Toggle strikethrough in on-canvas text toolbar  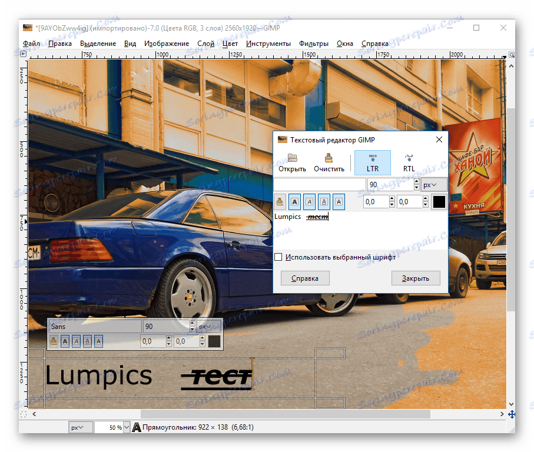click(x=98, y=341)
